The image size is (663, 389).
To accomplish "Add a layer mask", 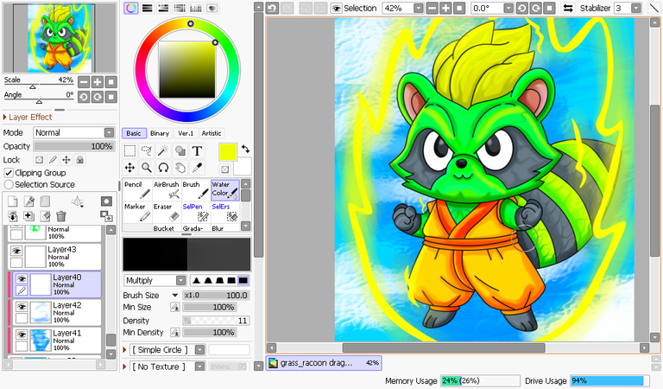I will (106, 201).
